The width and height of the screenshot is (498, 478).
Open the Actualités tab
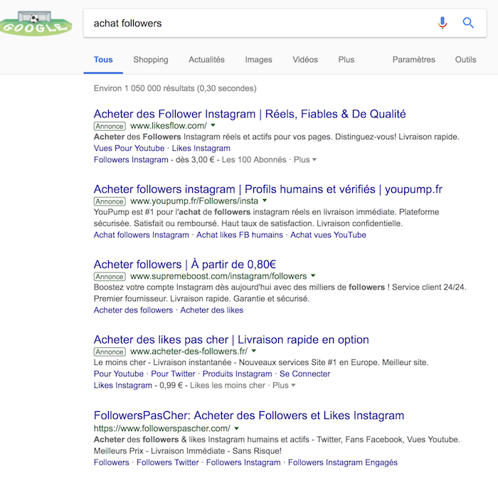(x=206, y=60)
